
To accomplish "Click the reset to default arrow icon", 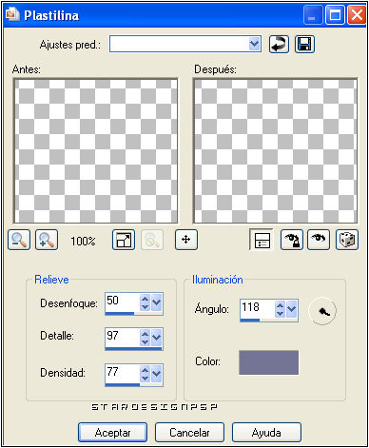I will [x=279, y=44].
